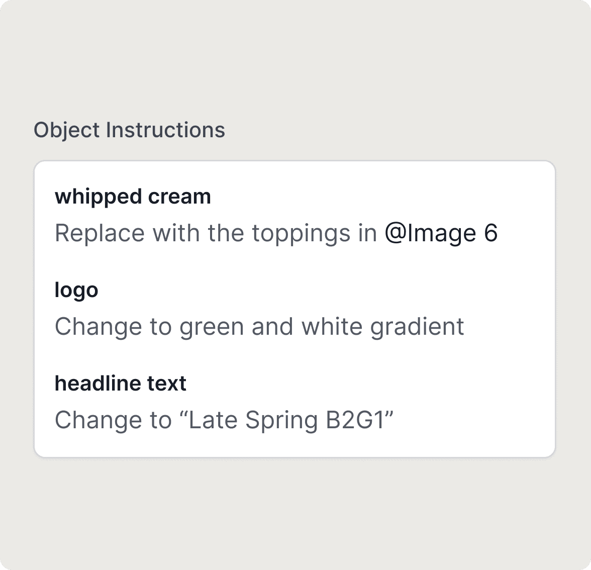Select the headline text object label

click(121, 384)
